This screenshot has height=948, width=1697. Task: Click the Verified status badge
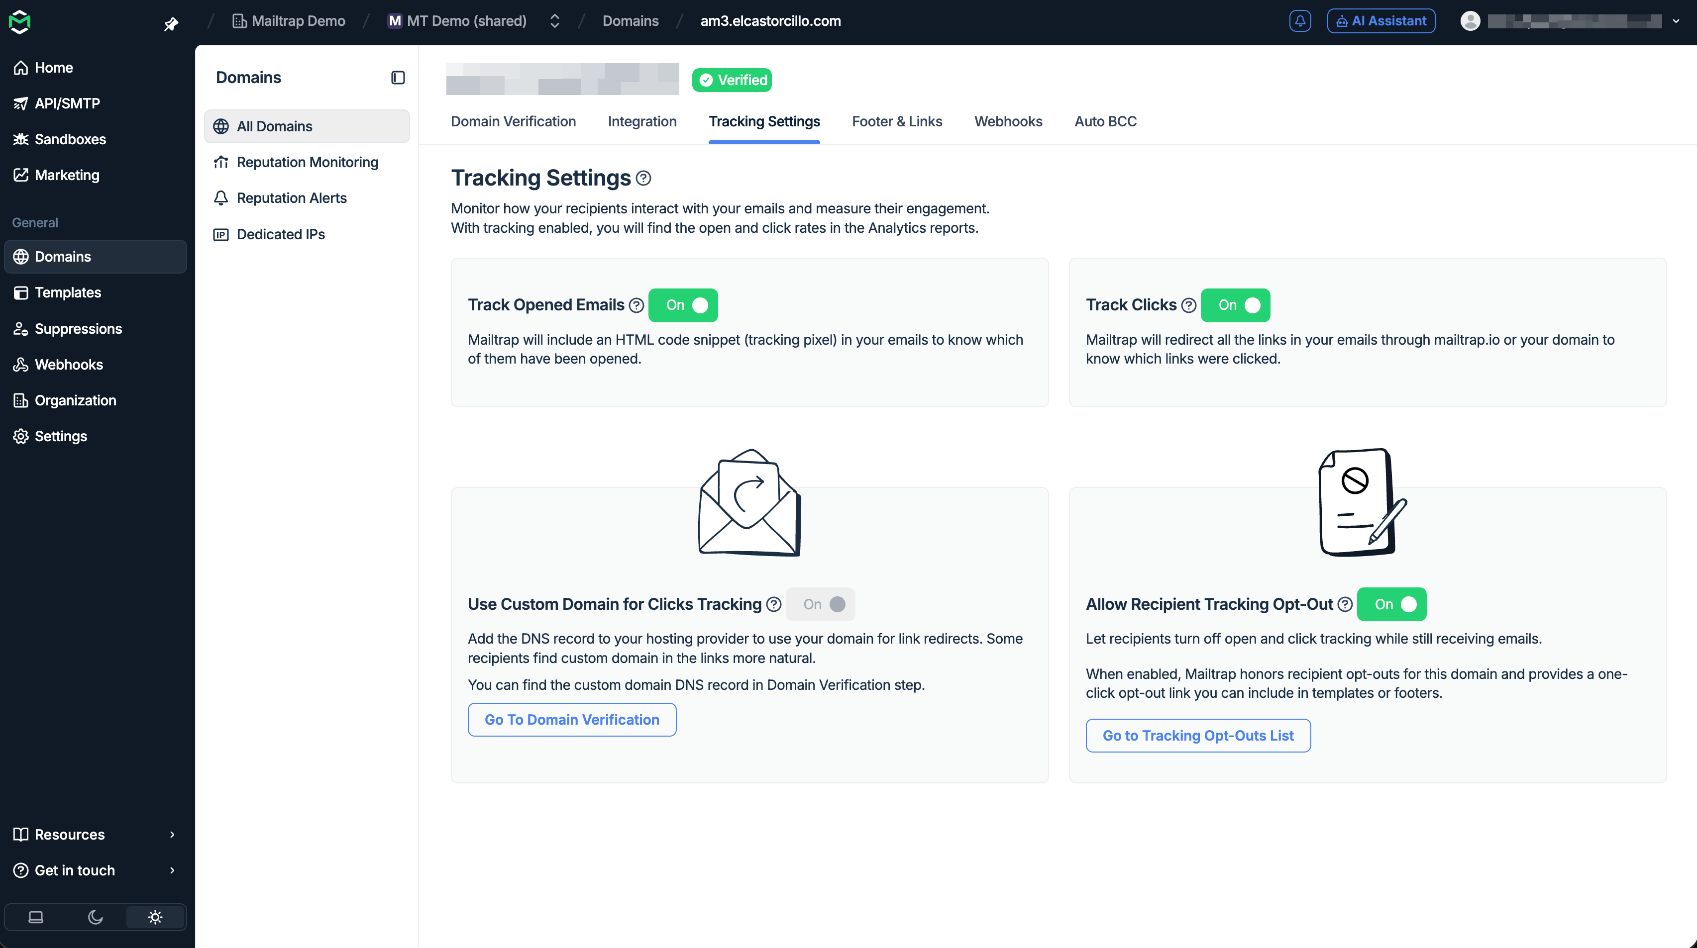732,80
